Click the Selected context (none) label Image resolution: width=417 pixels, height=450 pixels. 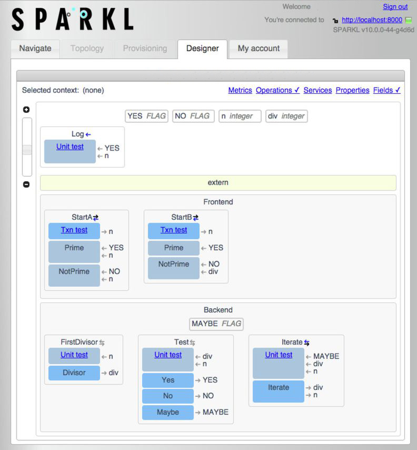pos(63,91)
